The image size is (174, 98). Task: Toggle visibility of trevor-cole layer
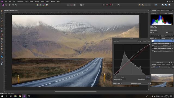pos(173,44)
